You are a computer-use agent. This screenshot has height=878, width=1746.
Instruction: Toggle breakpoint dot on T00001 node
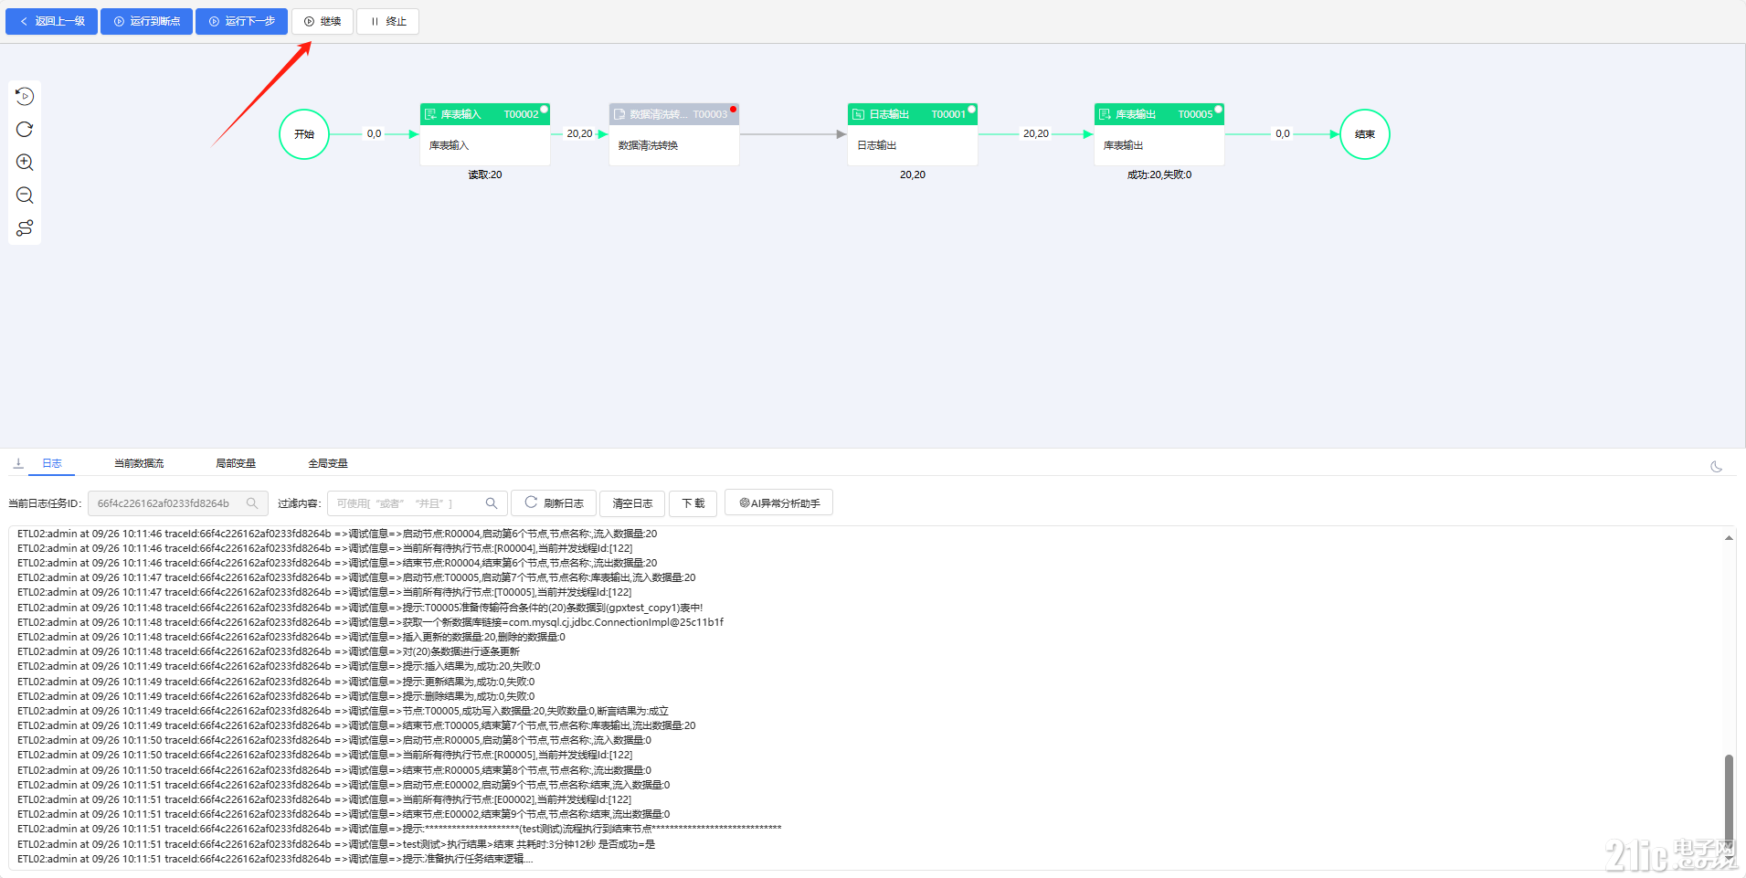click(x=971, y=109)
